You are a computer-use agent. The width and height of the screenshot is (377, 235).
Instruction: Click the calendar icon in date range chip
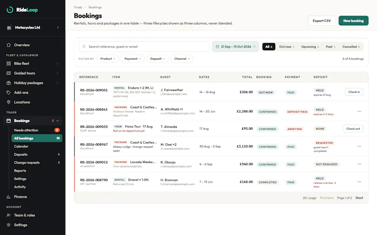(x=217, y=47)
